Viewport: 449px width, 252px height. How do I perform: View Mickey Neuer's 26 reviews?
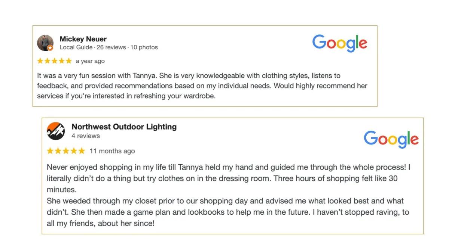(110, 47)
